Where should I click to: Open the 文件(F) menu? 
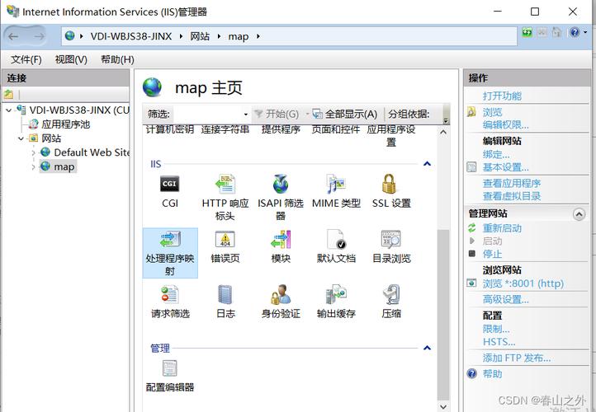[26, 59]
